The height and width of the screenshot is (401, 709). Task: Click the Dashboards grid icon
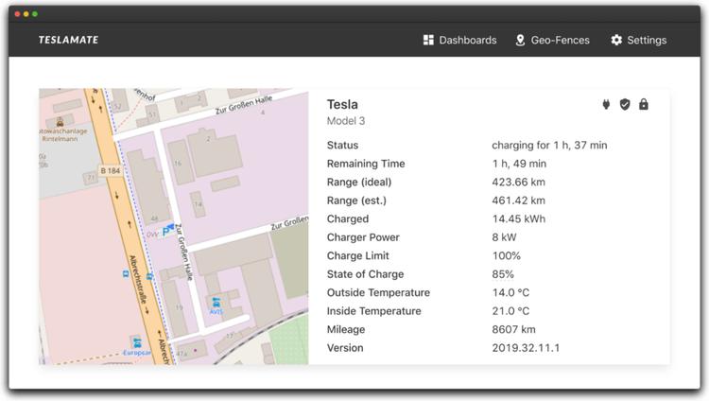point(428,40)
